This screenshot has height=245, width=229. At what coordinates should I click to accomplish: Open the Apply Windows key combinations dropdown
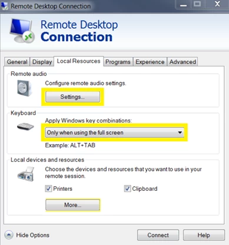coord(115,133)
